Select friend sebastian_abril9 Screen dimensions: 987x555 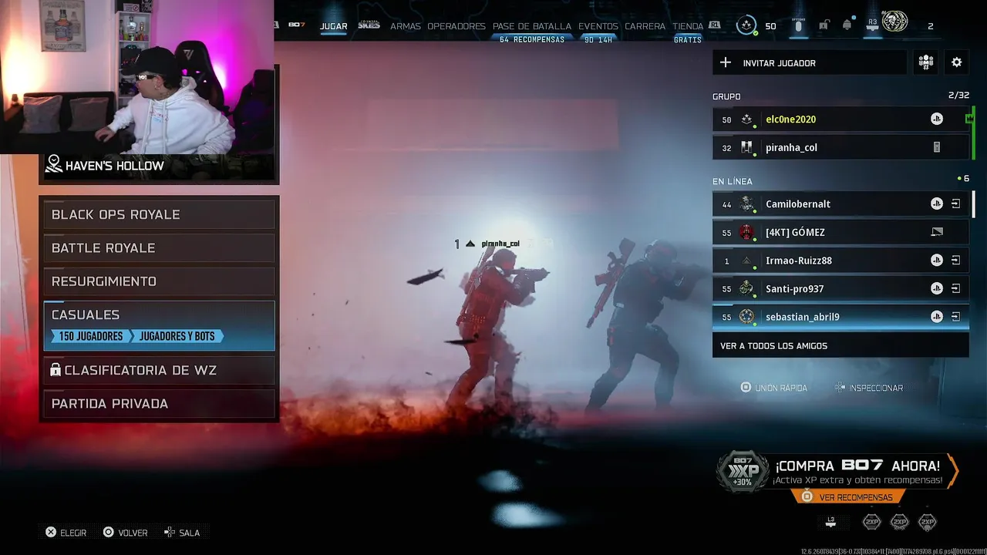[x=840, y=317]
